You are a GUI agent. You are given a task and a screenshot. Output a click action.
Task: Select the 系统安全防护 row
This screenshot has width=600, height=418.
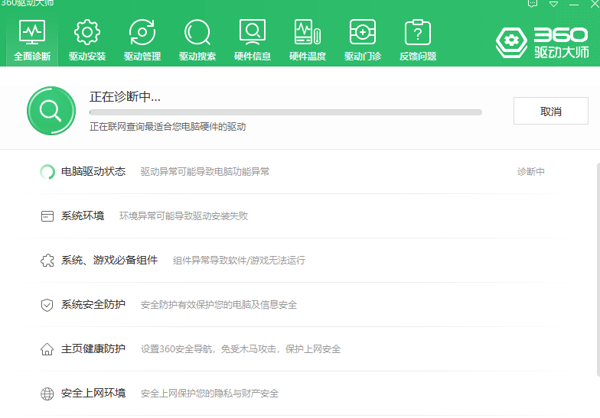tap(93, 305)
